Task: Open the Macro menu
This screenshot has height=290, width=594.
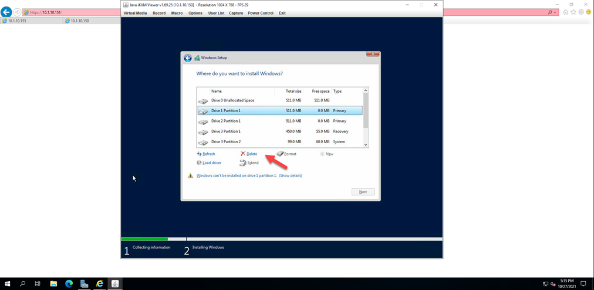Action: tap(177, 13)
